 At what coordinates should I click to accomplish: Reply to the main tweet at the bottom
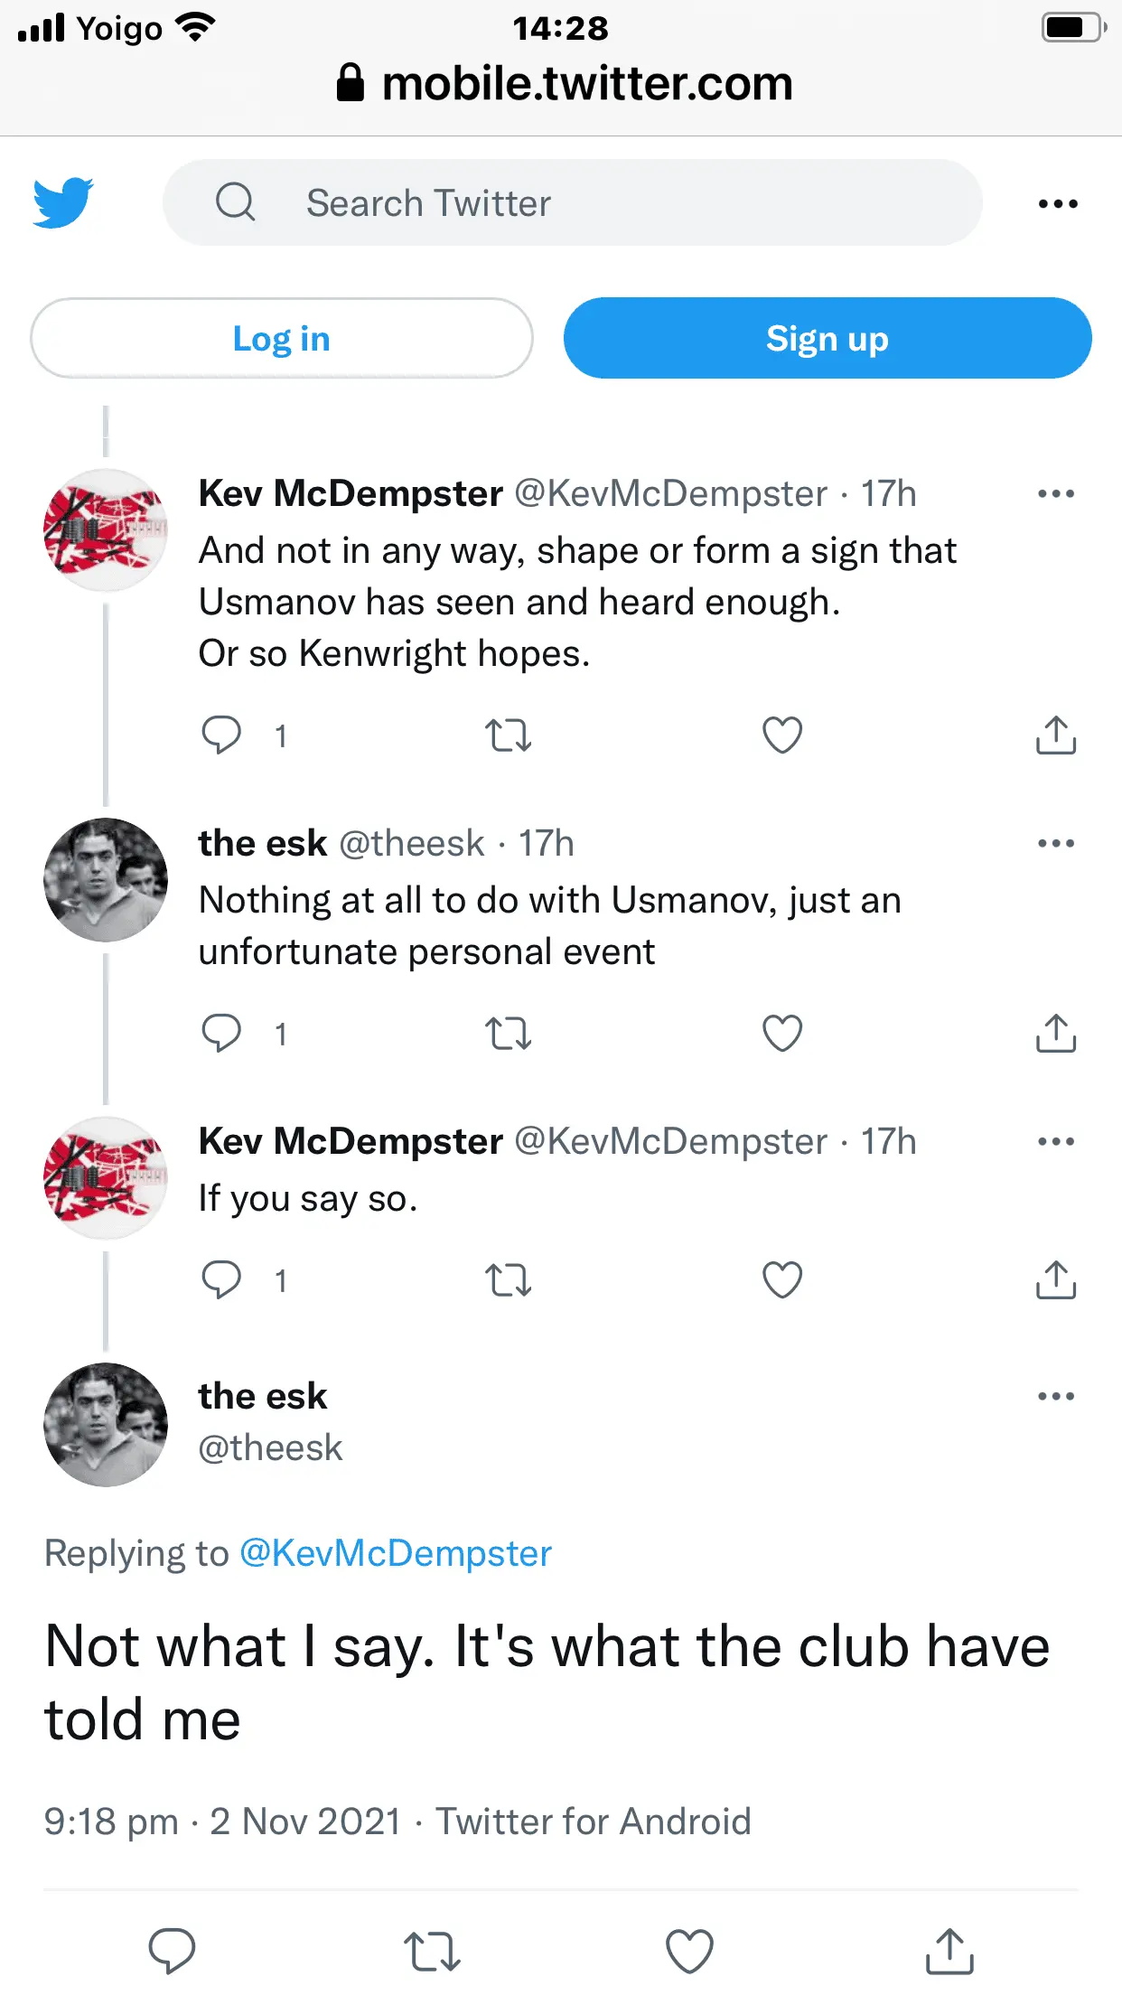tap(172, 1950)
